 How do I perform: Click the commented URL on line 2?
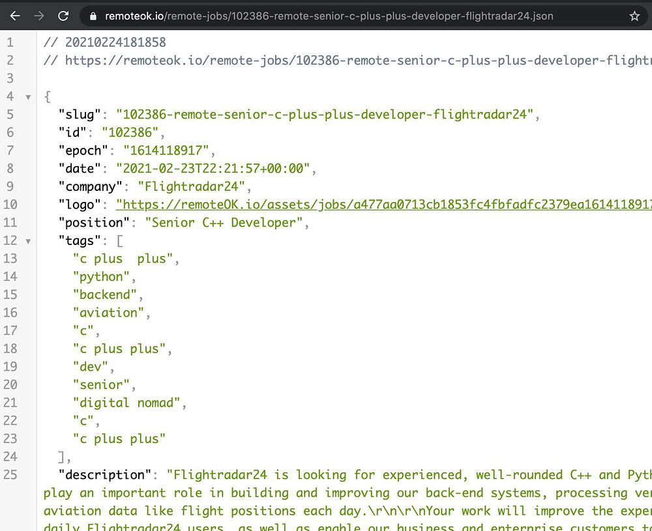[358, 61]
